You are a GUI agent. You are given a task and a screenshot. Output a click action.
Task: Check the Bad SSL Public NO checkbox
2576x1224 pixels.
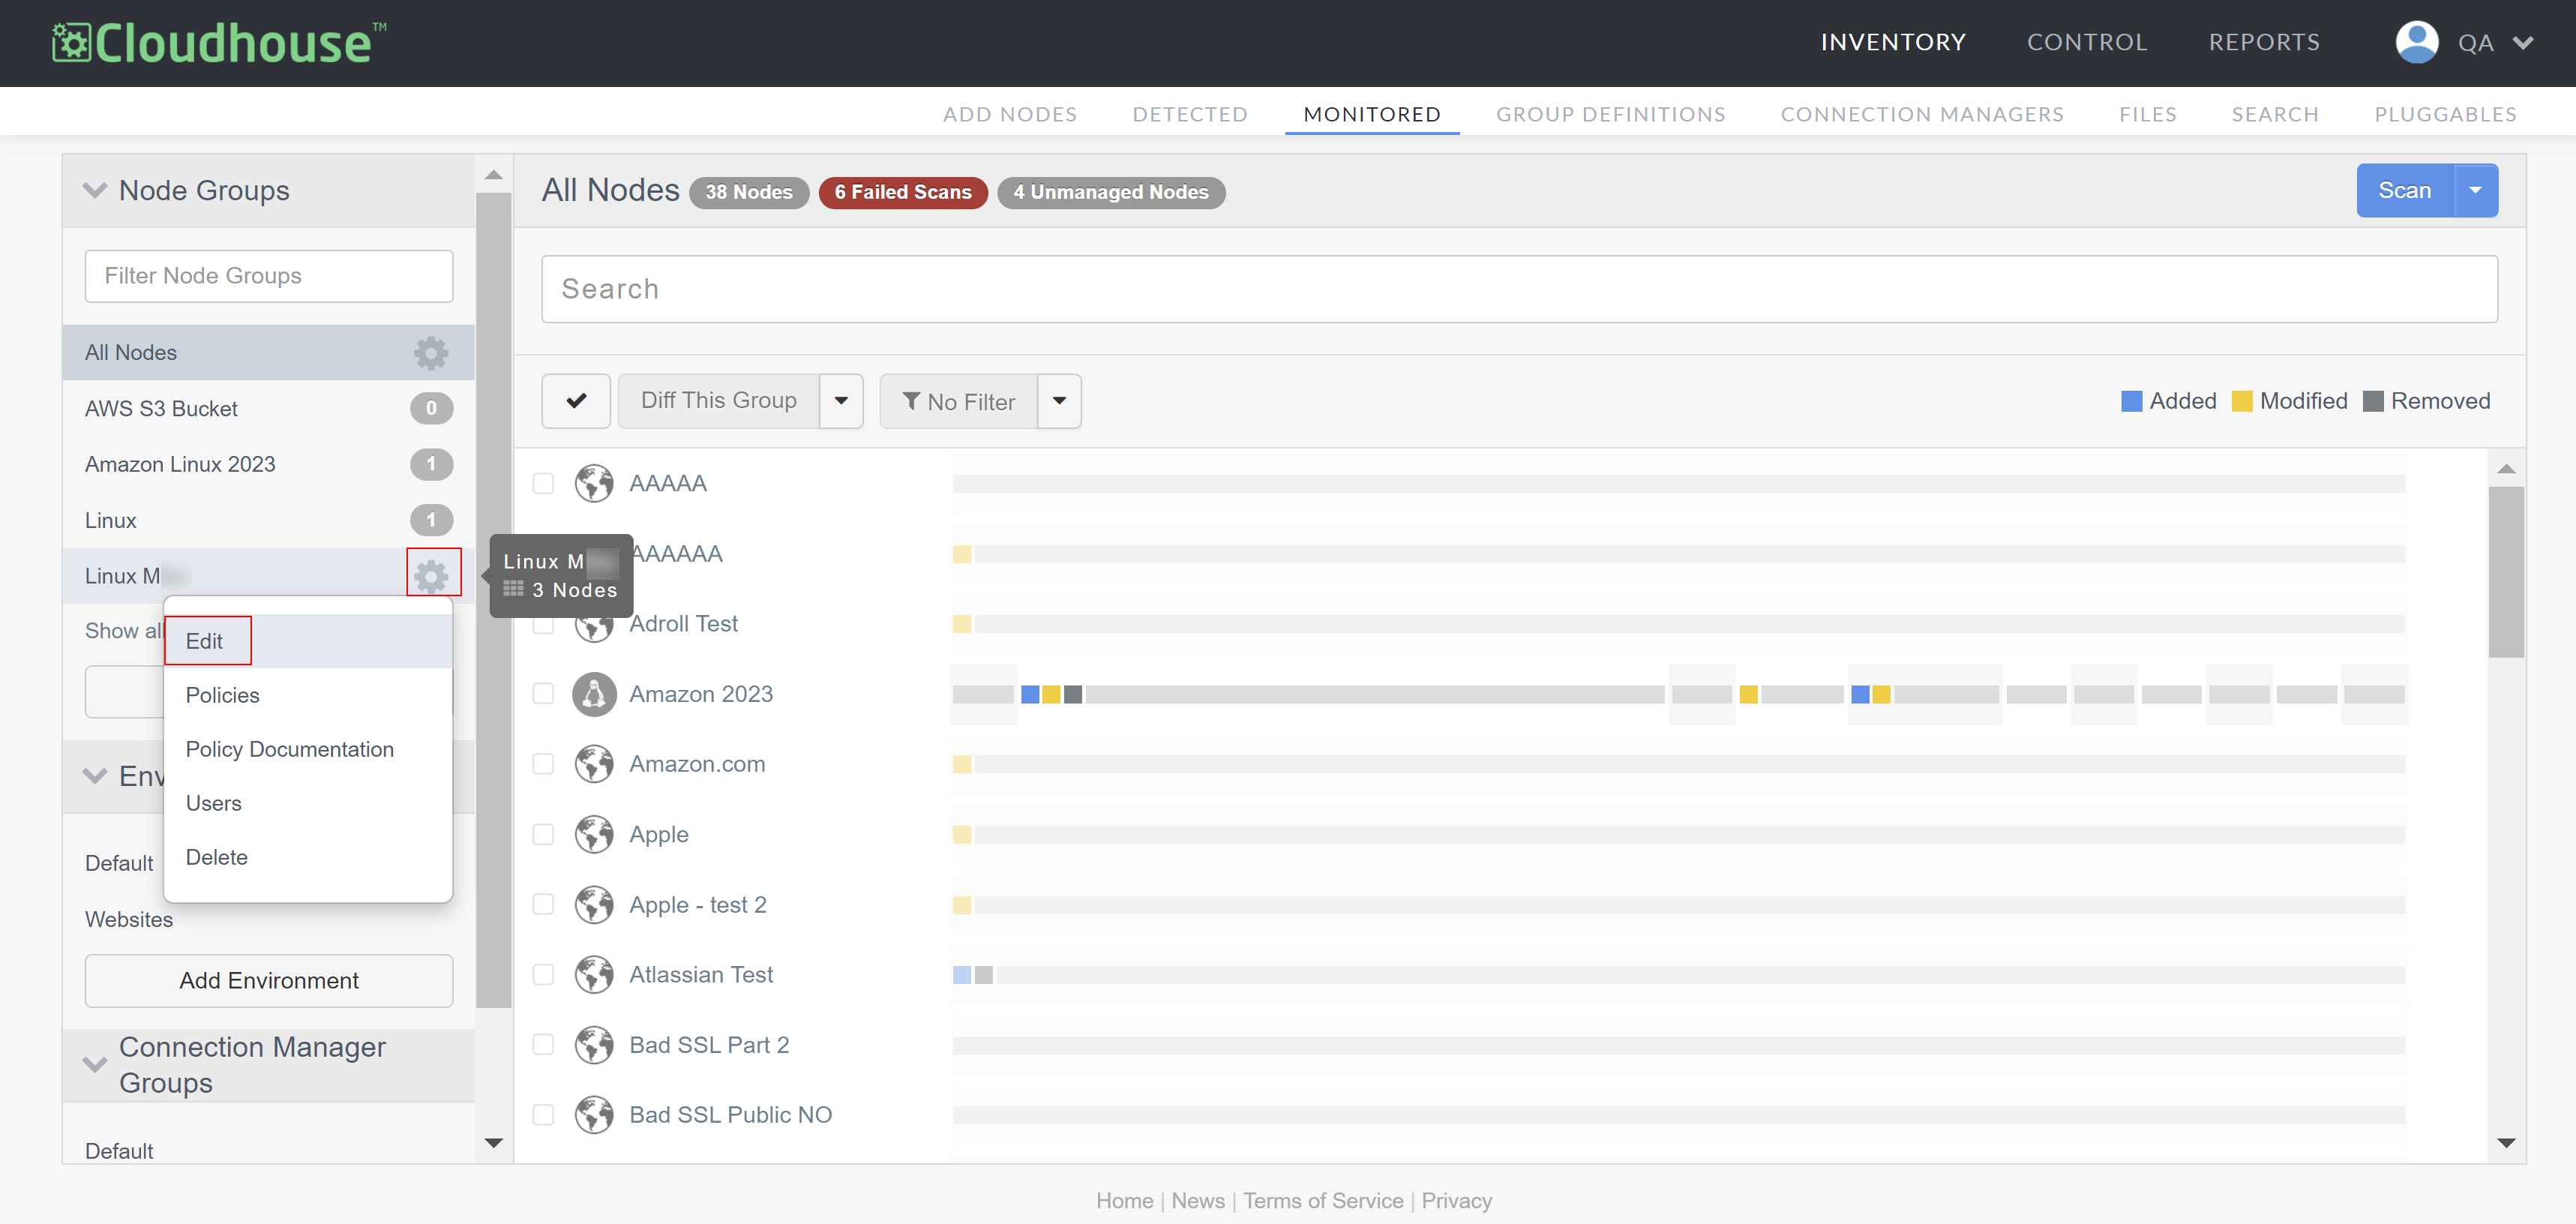[543, 1115]
